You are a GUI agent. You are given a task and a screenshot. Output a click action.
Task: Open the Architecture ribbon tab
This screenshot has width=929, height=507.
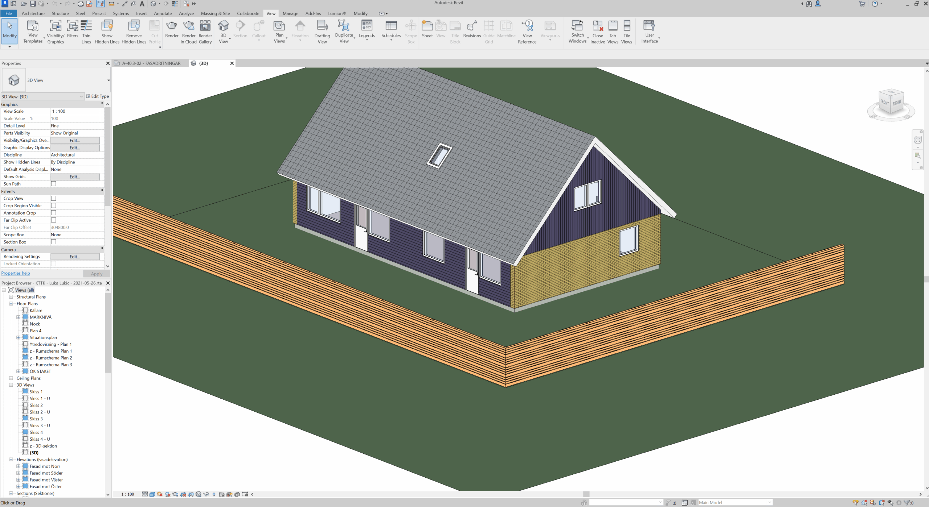[x=33, y=13]
